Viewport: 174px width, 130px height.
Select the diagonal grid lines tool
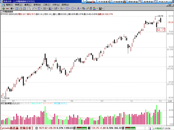click(61, 8)
